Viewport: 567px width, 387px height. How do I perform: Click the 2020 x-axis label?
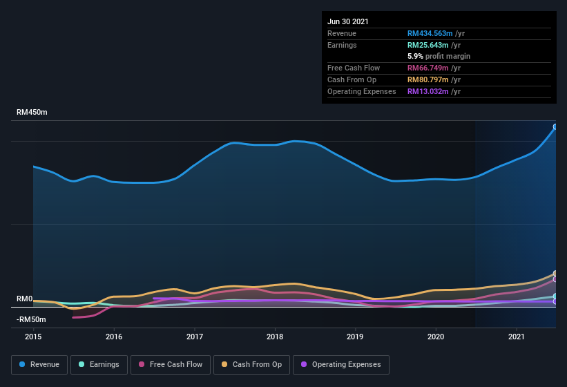[436, 337]
